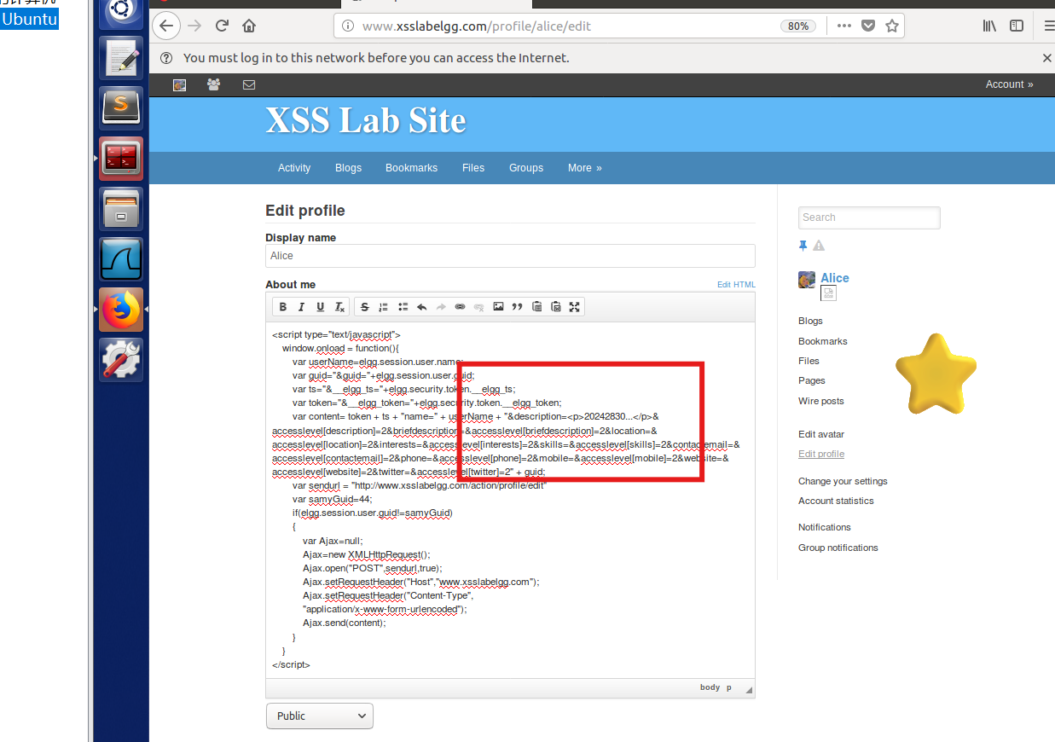
Task: Insert a link using the chain icon
Action: pos(460,307)
